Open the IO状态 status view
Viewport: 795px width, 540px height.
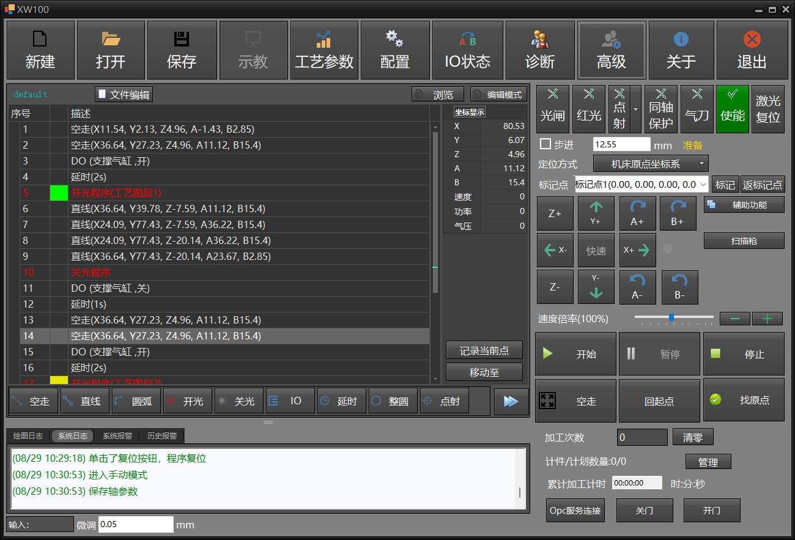tap(467, 50)
